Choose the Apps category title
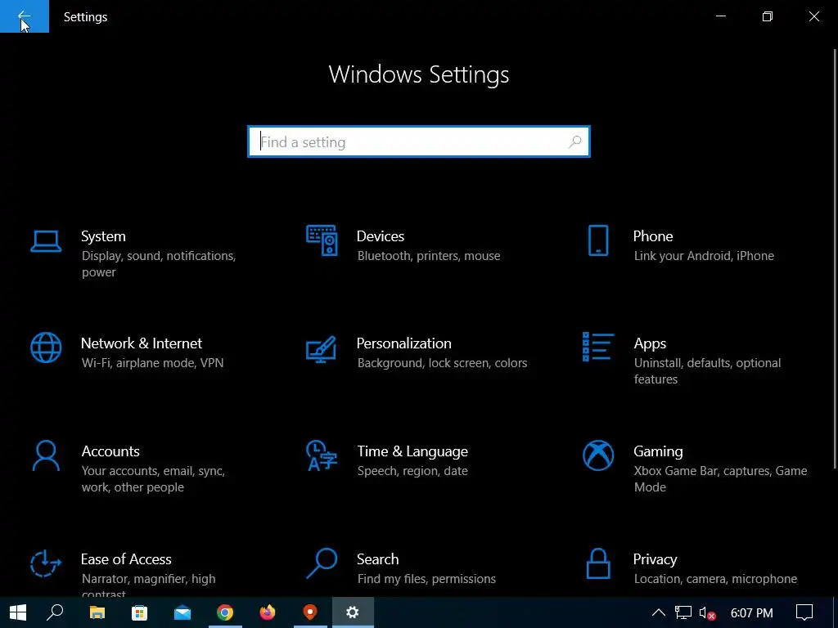This screenshot has width=838, height=628. [x=649, y=343]
